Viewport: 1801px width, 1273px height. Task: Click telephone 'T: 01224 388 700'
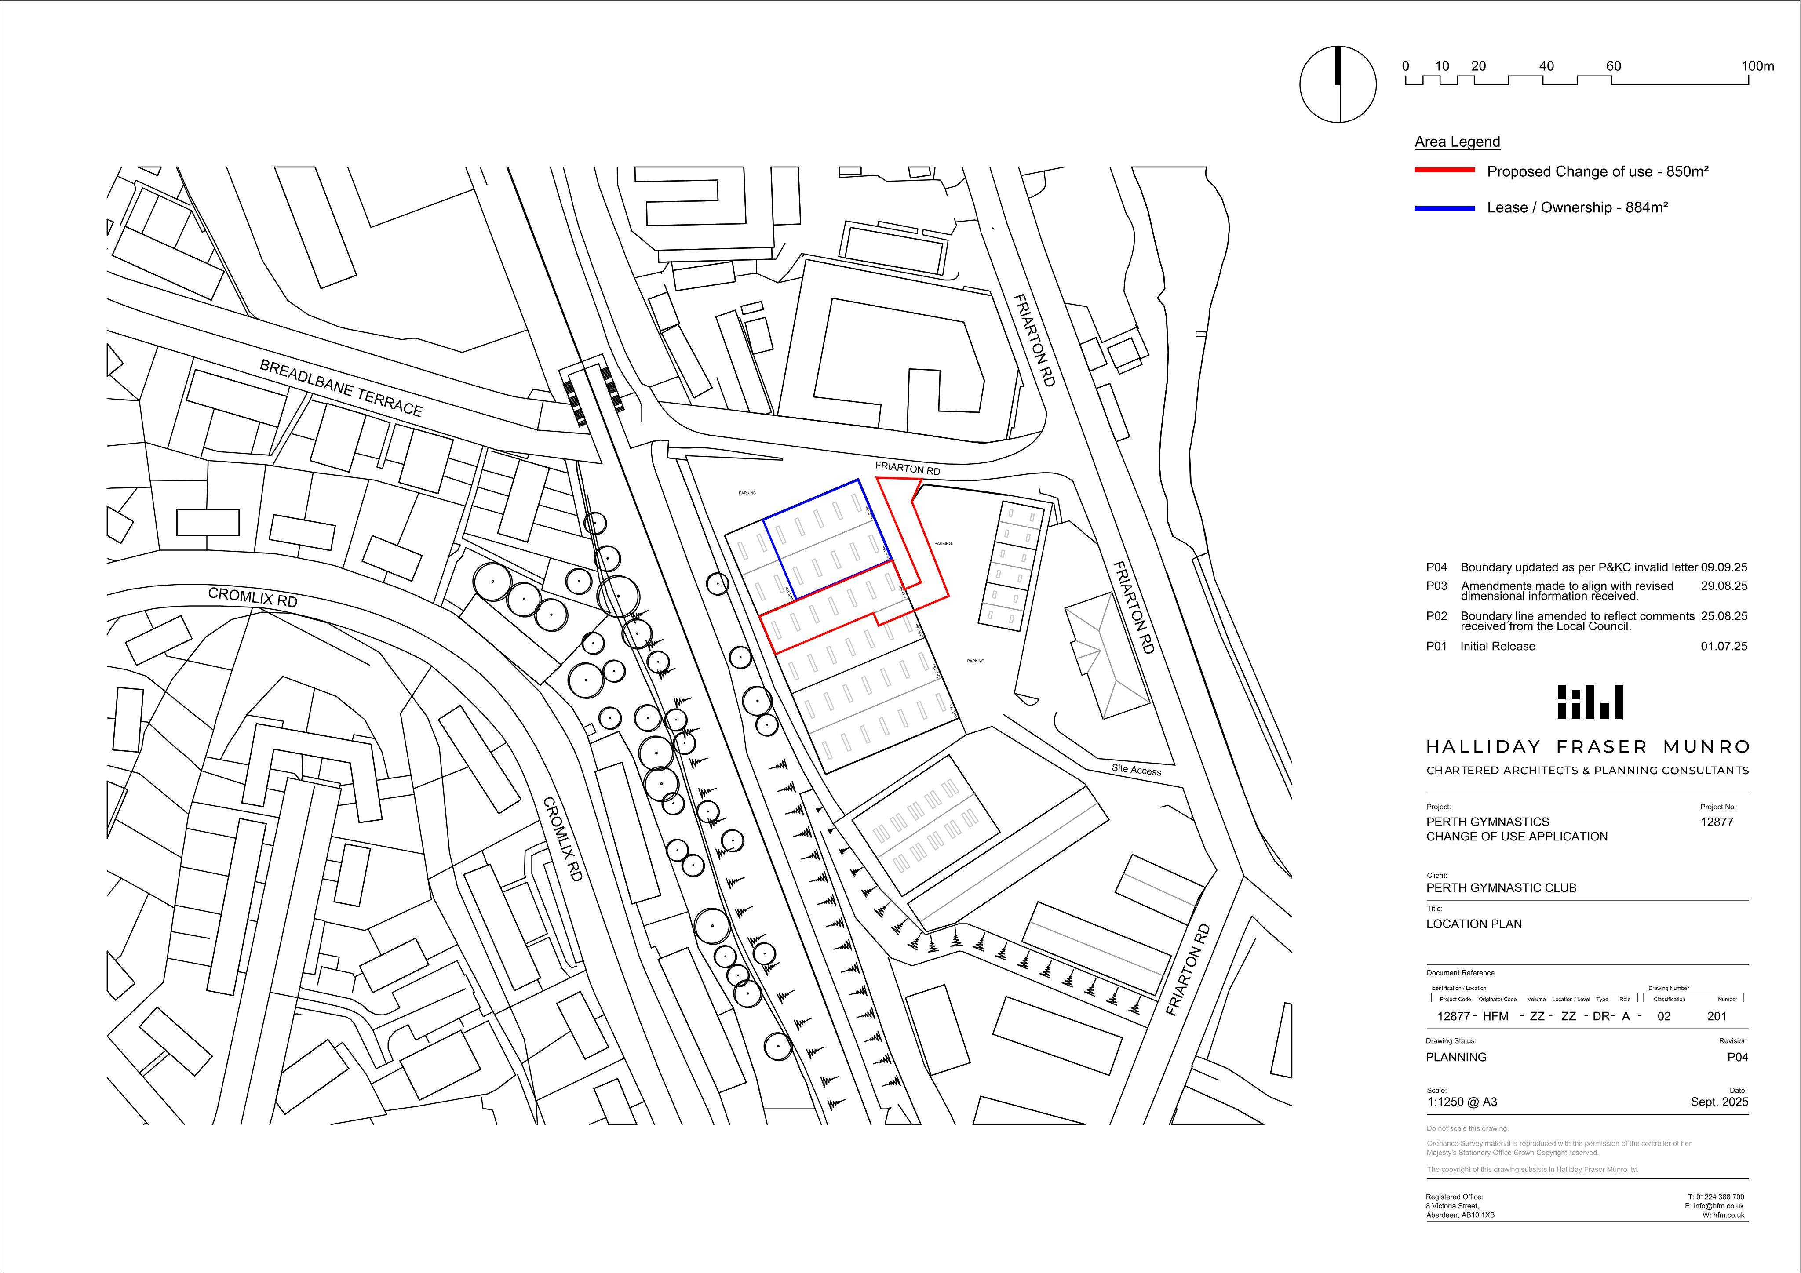(x=1716, y=1198)
